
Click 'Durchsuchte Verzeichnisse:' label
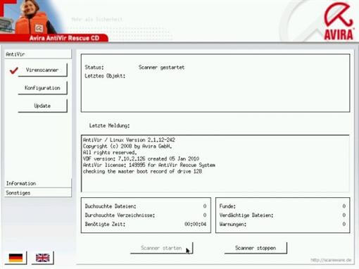(x=120, y=215)
